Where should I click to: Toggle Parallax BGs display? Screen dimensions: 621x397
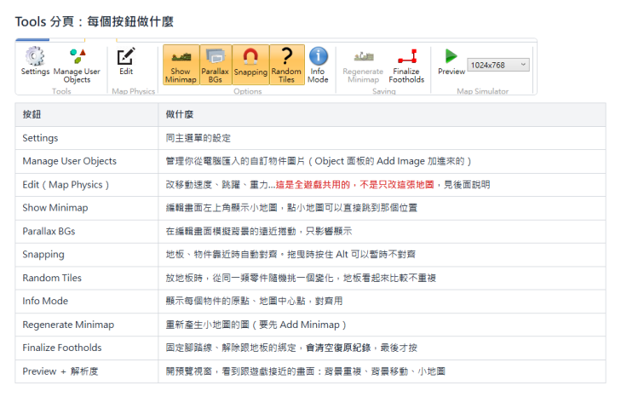point(215,65)
